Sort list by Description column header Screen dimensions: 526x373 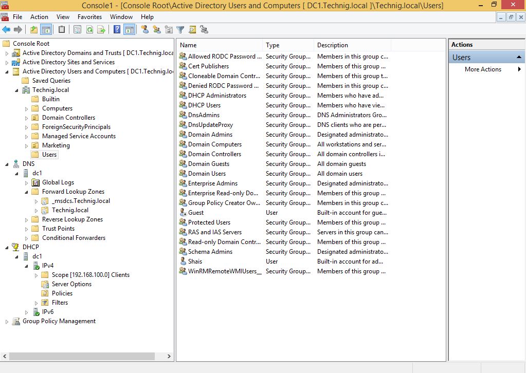tap(353, 45)
